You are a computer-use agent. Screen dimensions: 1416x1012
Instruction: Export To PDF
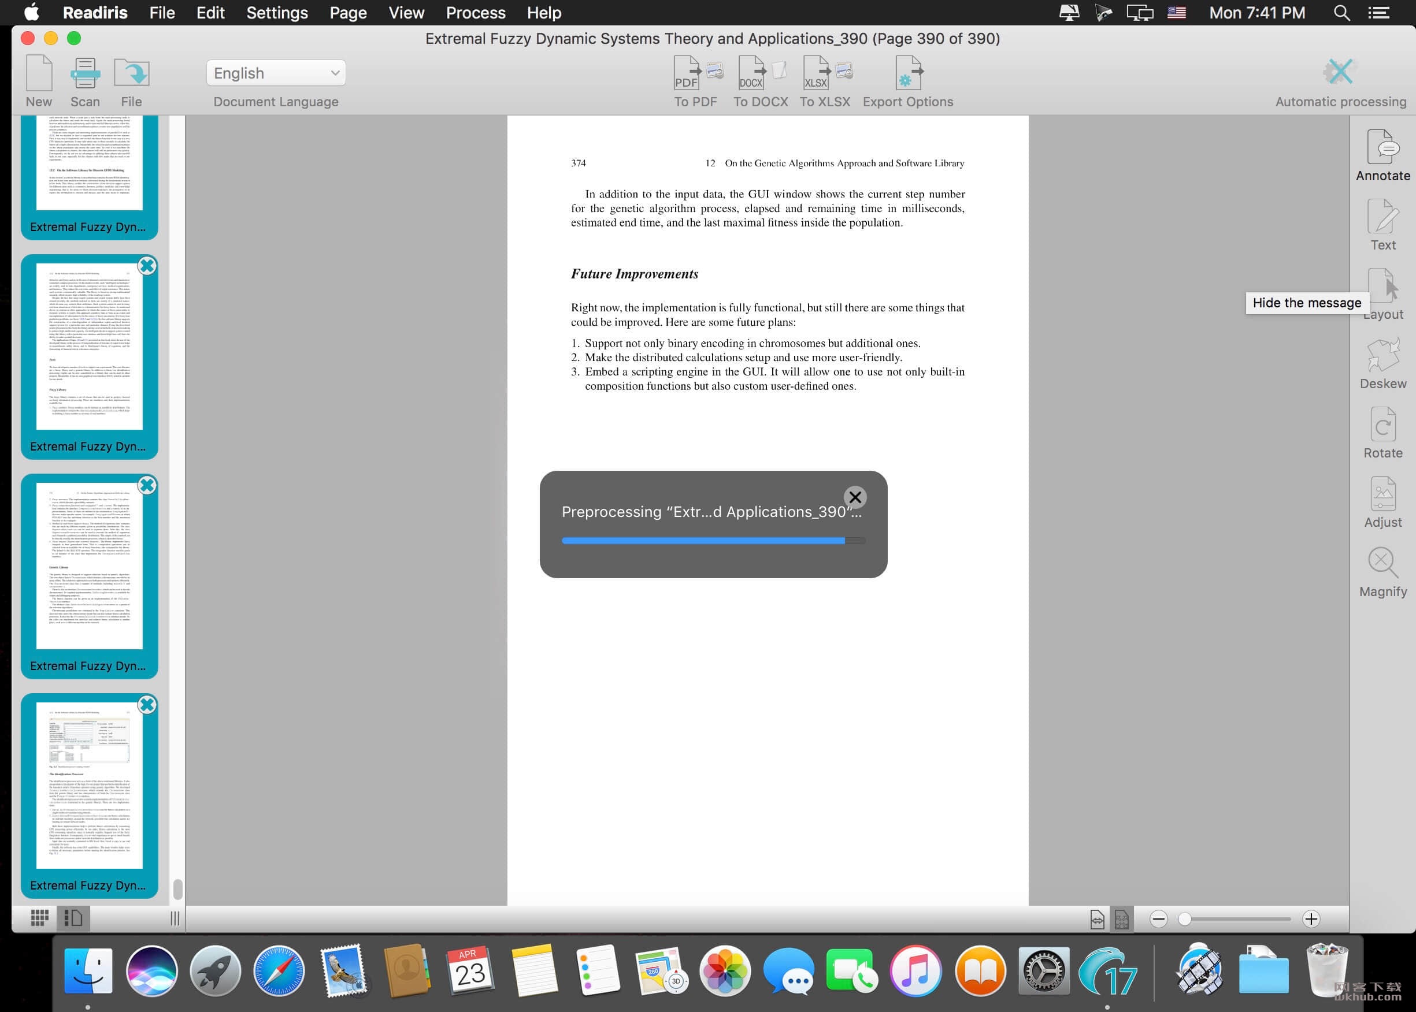click(696, 81)
